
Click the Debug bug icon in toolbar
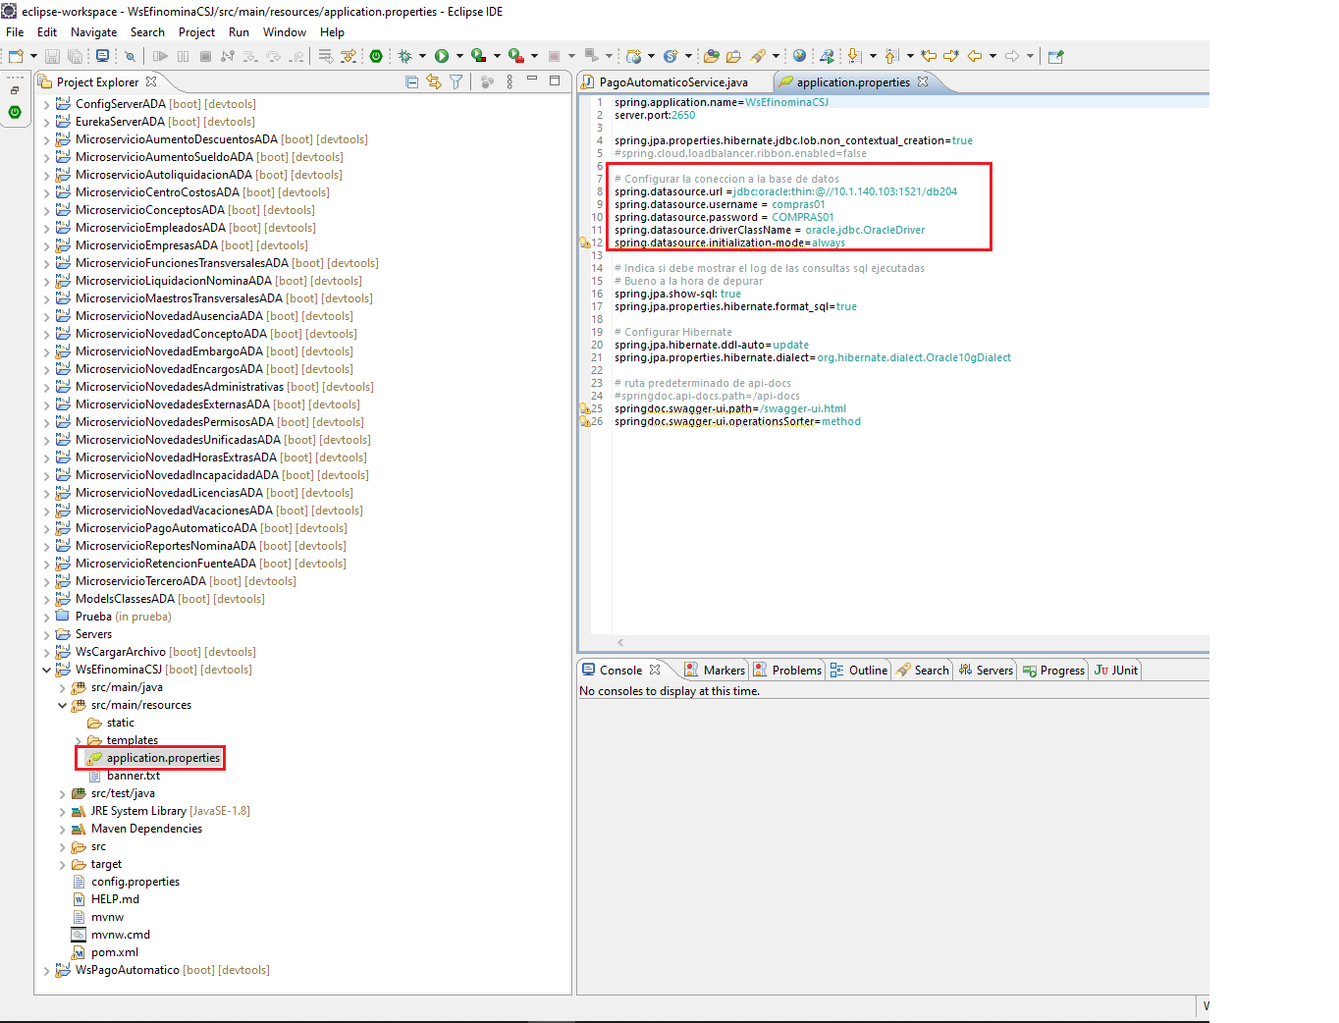click(x=404, y=56)
